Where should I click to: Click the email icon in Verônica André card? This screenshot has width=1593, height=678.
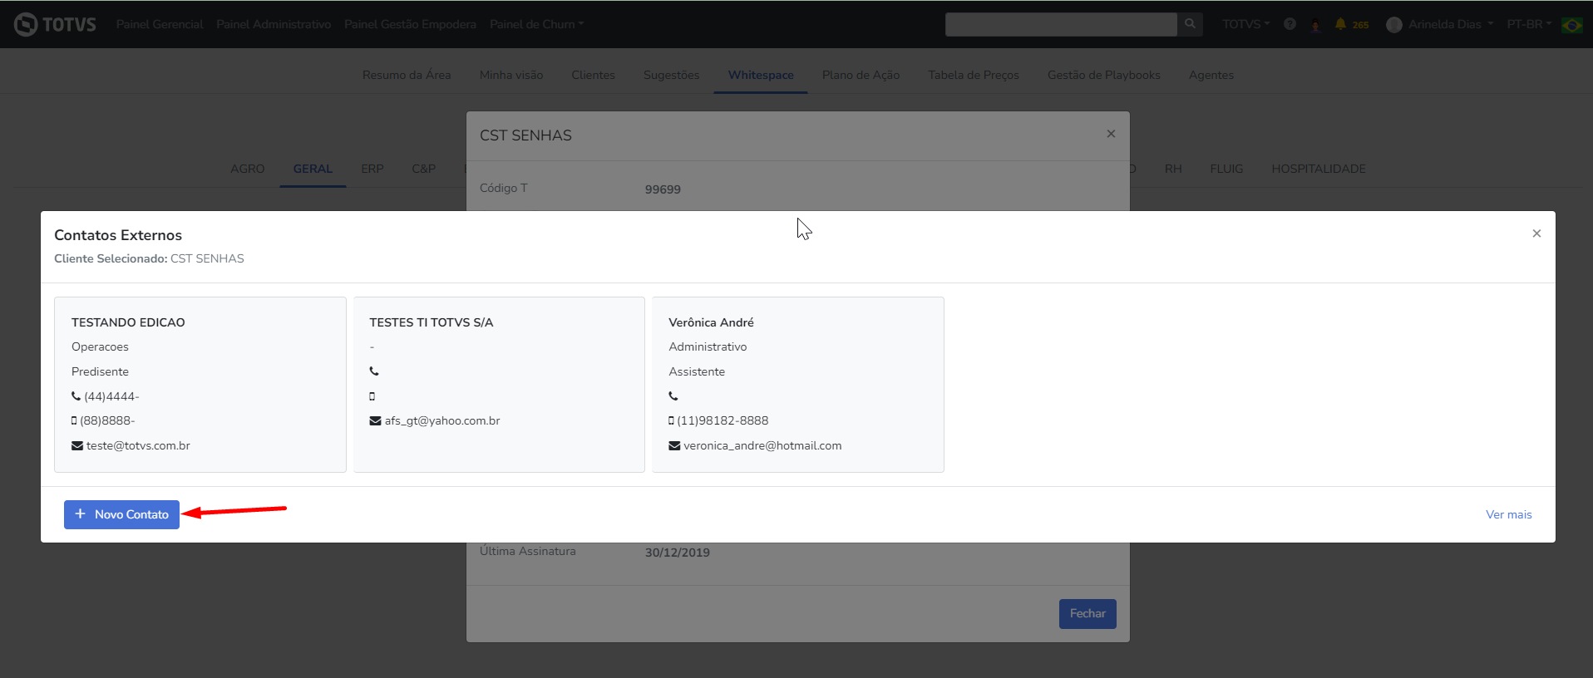coord(674,446)
